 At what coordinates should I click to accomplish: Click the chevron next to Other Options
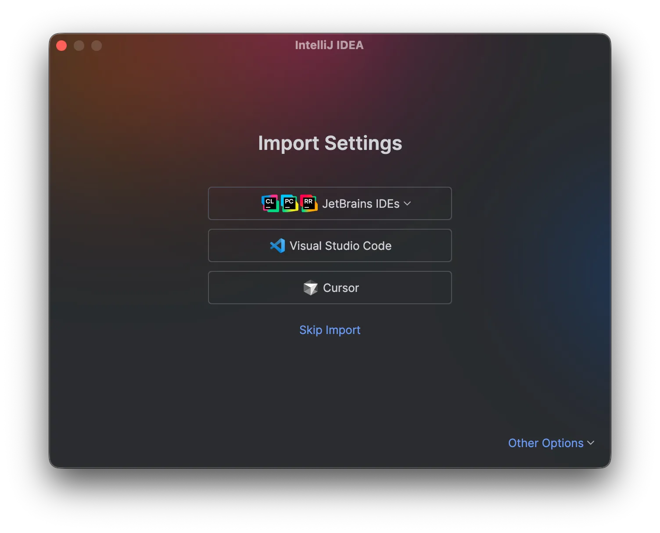pyautogui.click(x=590, y=443)
